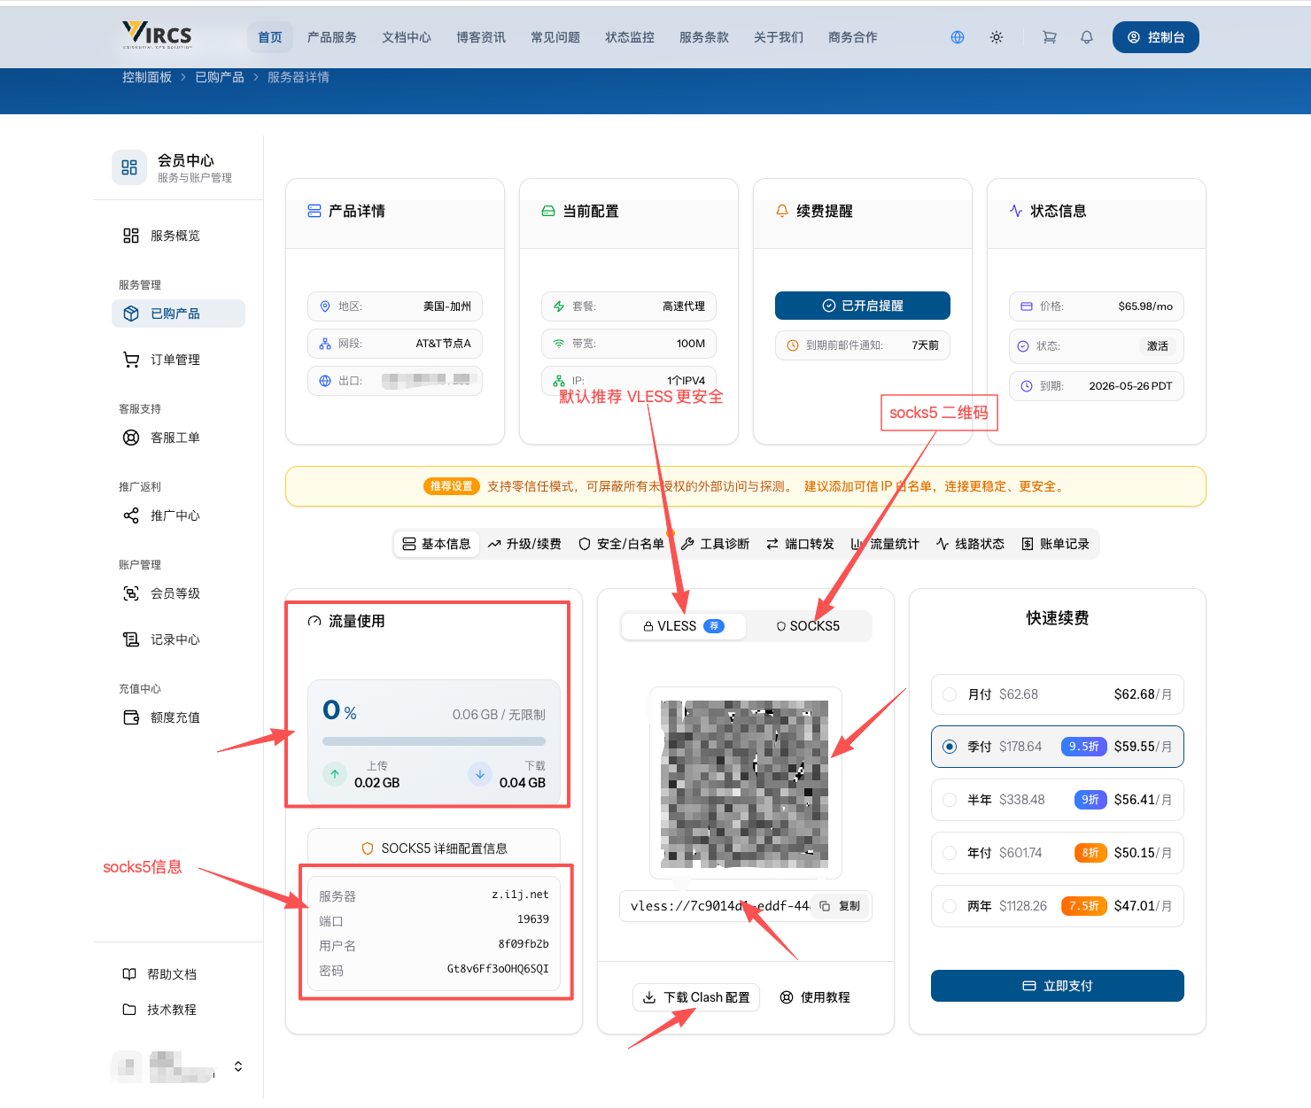Switch to the 工具诊断 tab
1311x1108 pixels.
click(x=716, y=544)
